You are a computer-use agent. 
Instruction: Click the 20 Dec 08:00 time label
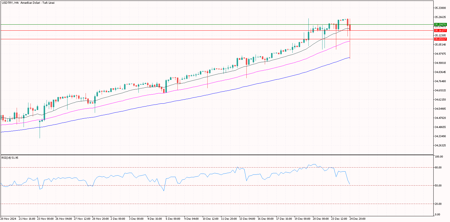(321, 219)
